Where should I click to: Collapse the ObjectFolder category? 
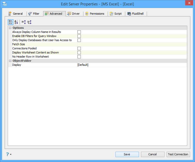coord(10,61)
